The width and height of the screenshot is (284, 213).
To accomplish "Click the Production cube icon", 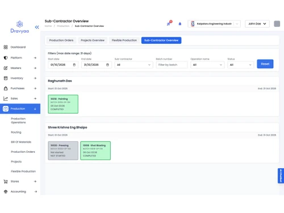I will click(x=6, y=108).
